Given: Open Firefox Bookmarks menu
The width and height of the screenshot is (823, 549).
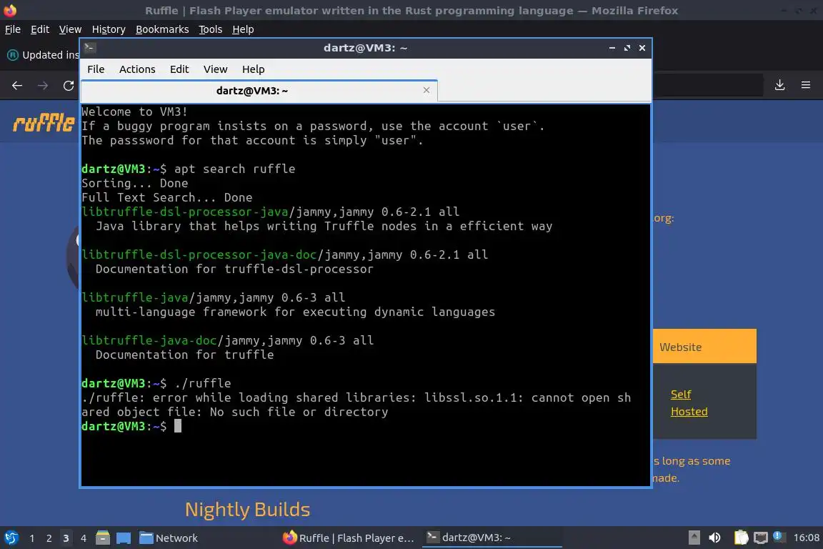Looking at the screenshot, I should 162,29.
